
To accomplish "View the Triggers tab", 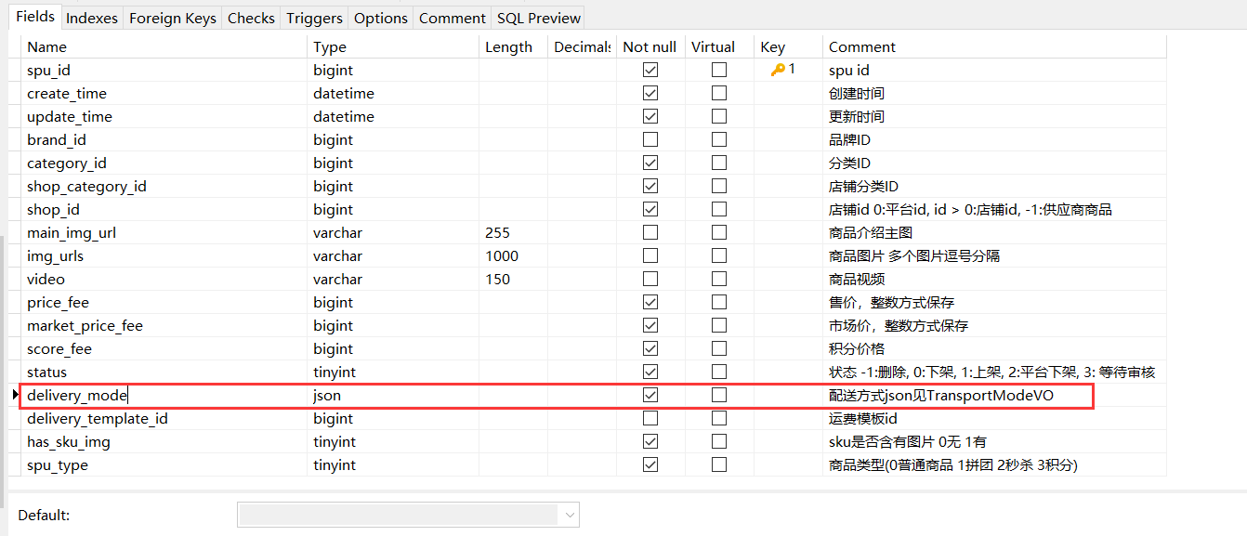I will [x=313, y=17].
